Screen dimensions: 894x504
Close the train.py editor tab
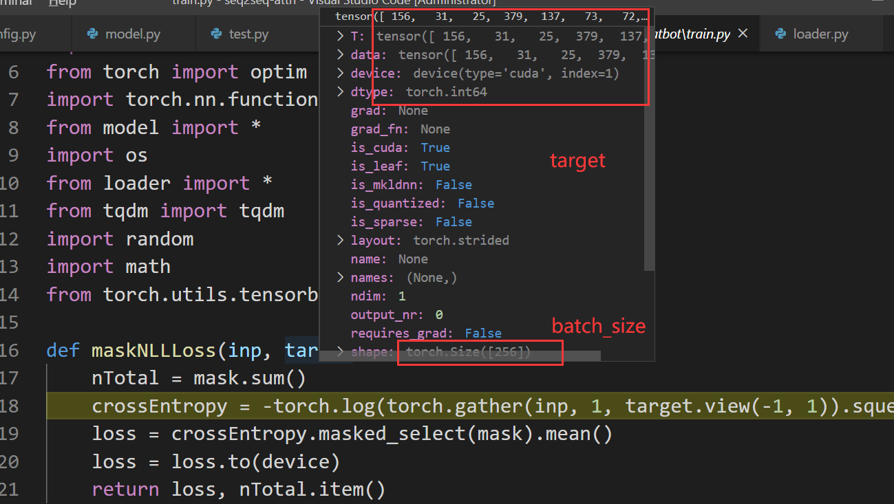[743, 34]
